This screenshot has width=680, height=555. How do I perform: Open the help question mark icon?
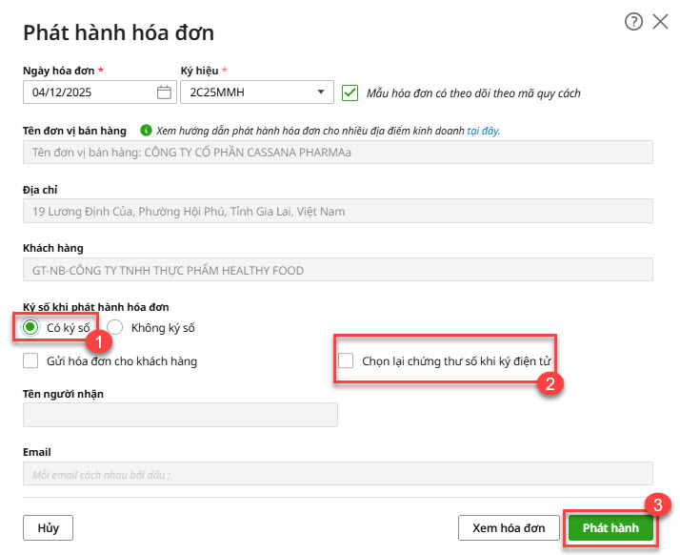point(633,22)
